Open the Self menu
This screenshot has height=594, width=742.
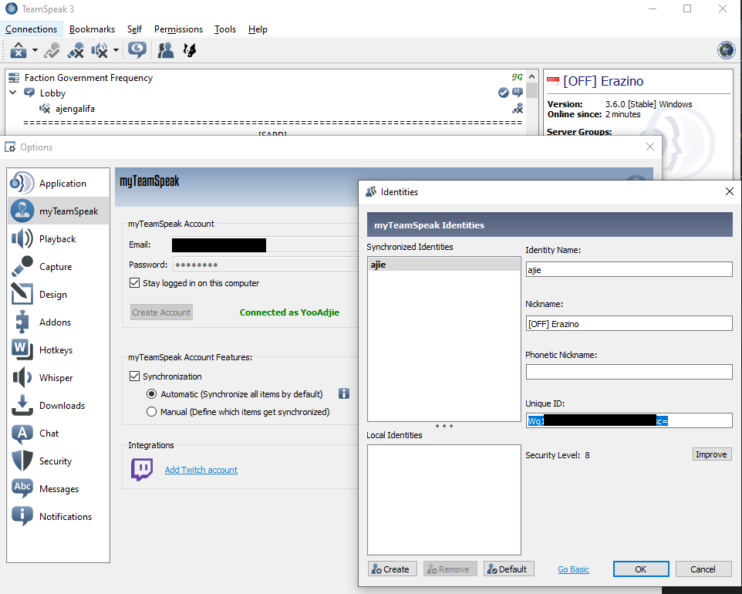pos(134,29)
